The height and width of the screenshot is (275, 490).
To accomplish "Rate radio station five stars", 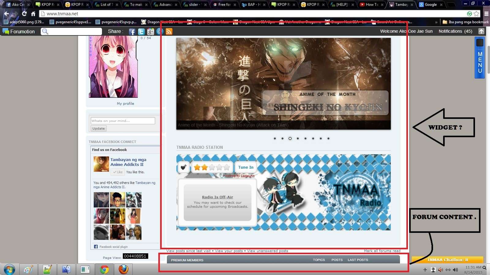I will pos(227,167).
